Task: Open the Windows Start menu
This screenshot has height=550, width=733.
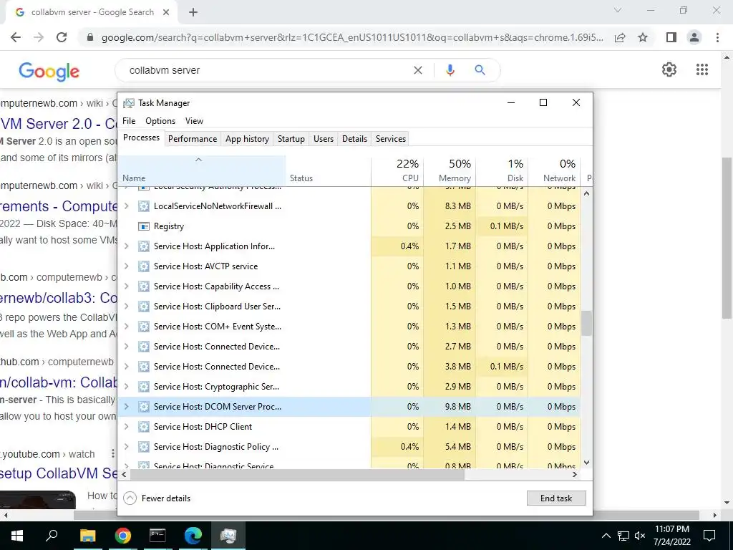Action: click(x=17, y=536)
